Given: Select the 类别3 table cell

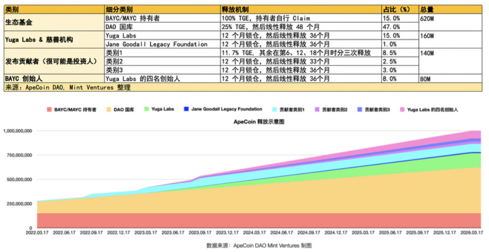Looking at the screenshot, I should pos(162,70).
